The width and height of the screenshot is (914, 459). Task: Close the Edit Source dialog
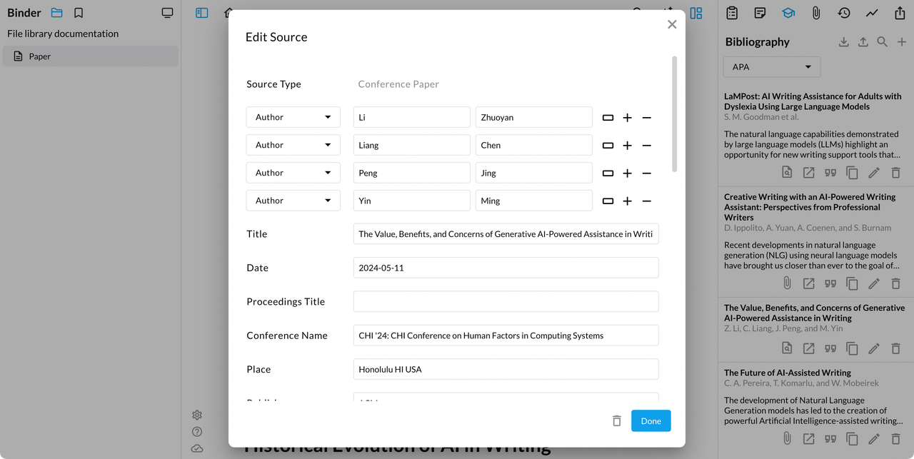(x=671, y=25)
